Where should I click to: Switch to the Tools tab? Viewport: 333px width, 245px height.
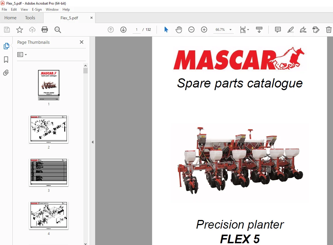30,18
